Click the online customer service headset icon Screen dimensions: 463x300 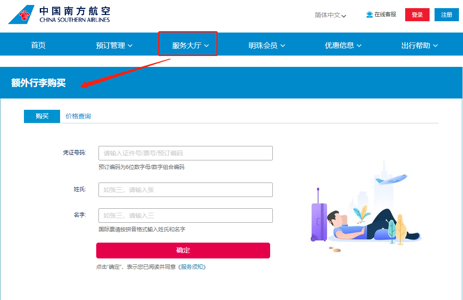pyautogui.click(x=369, y=14)
